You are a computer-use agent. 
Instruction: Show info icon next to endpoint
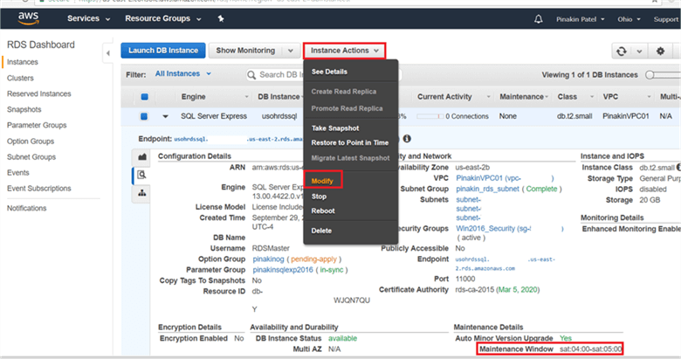(x=407, y=139)
